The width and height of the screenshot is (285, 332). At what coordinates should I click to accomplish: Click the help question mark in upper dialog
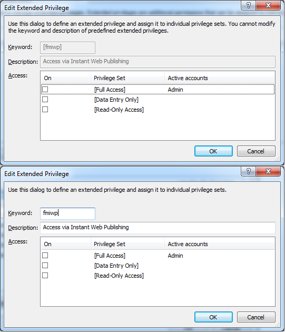point(249,5)
